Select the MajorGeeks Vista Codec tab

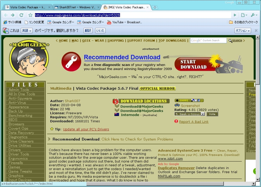[126, 7]
